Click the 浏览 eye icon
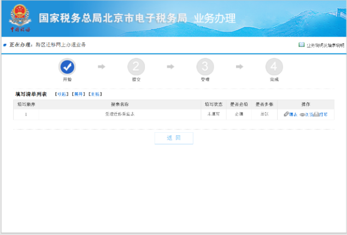 [302, 115]
